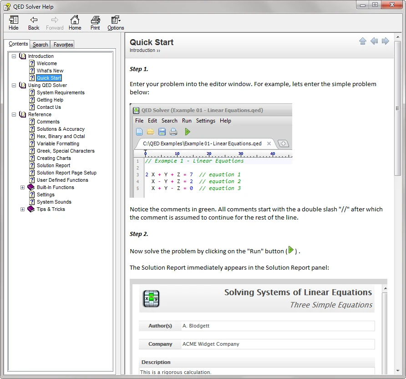Click the open folder icon in example toolbar
This screenshot has height=379, width=406.
coord(151,132)
